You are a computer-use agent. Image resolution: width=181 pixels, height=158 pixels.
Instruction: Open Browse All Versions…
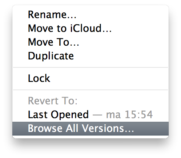pos(90,128)
